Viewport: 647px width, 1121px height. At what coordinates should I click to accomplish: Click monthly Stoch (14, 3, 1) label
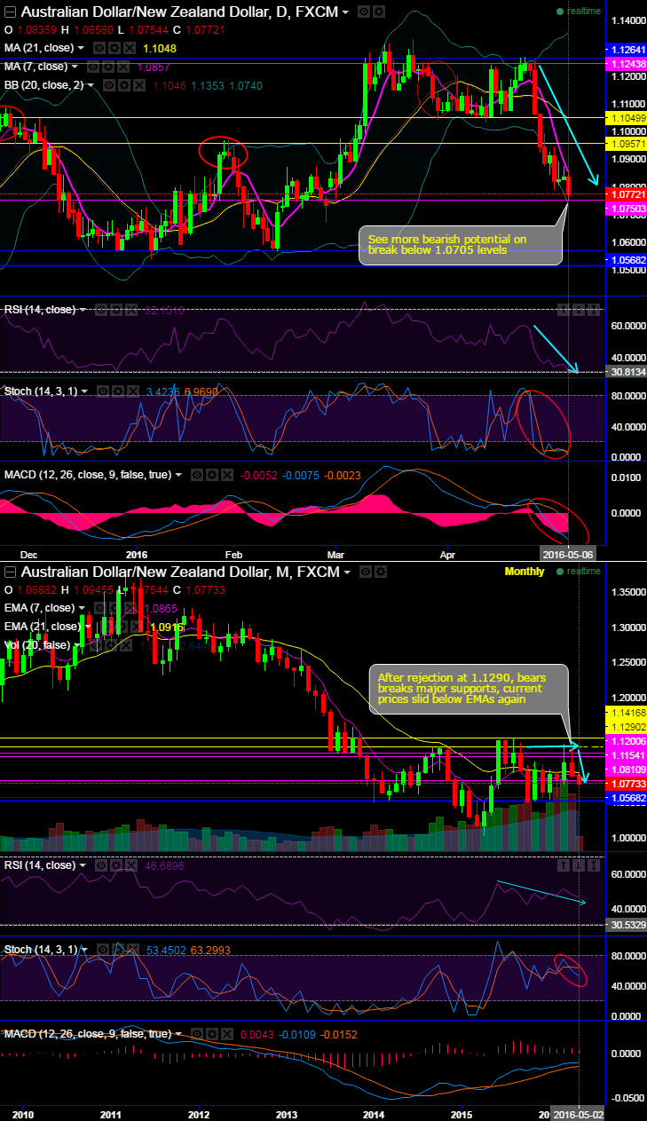(x=41, y=950)
